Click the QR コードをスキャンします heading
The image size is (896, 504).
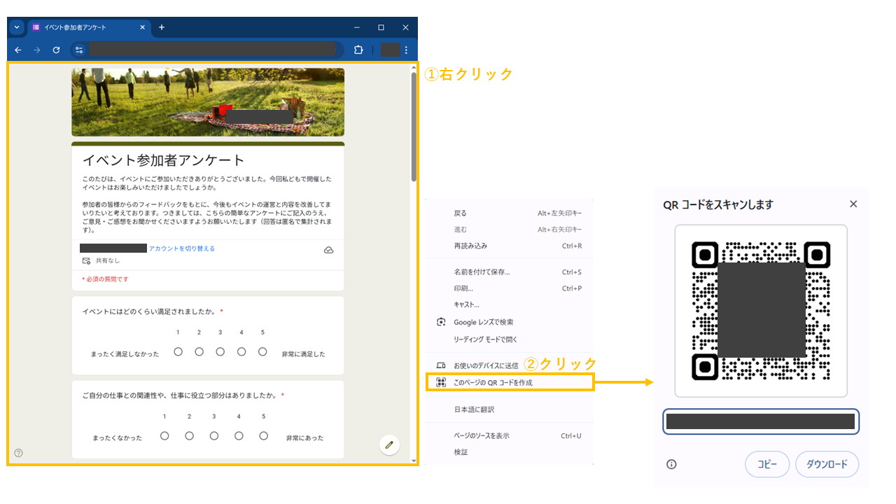(x=718, y=204)
